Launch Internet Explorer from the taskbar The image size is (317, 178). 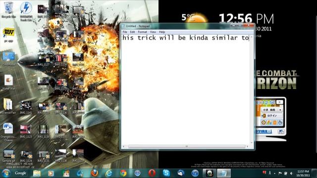tap(109, 173)
